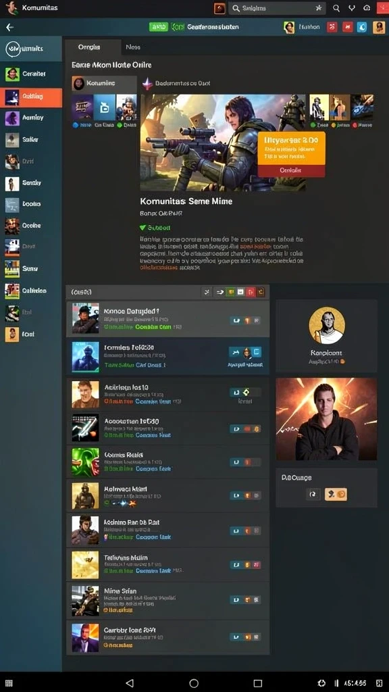Click the magnifier icon right of the search box
This screenshot has height=692, width=389.
pos(336,8)
